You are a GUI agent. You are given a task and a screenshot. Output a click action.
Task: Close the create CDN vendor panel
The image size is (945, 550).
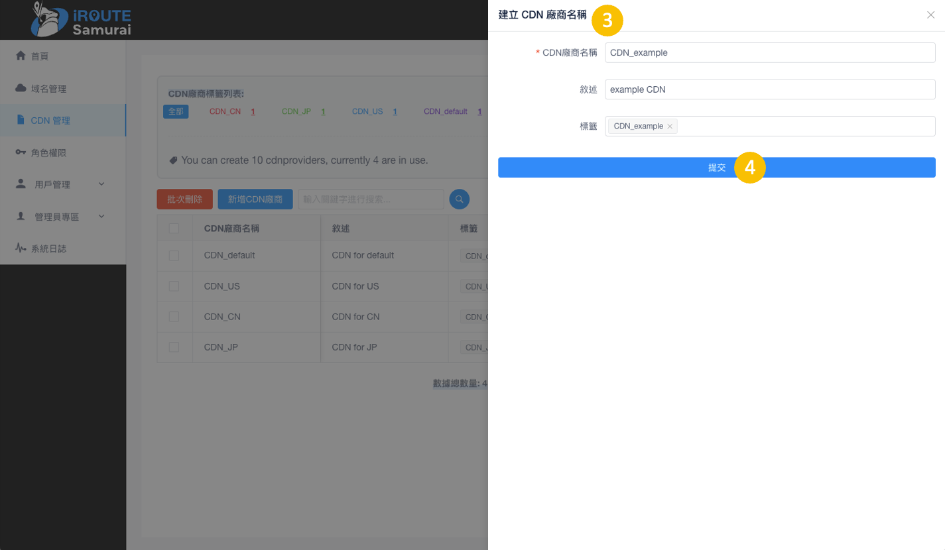click(930, 15)
